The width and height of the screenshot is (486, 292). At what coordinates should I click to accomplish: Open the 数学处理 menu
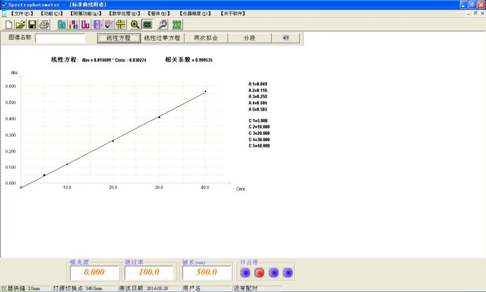[123, 13]
